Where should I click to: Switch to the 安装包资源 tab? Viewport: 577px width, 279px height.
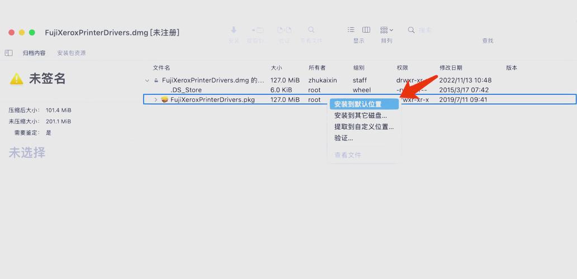pos(72,53)
